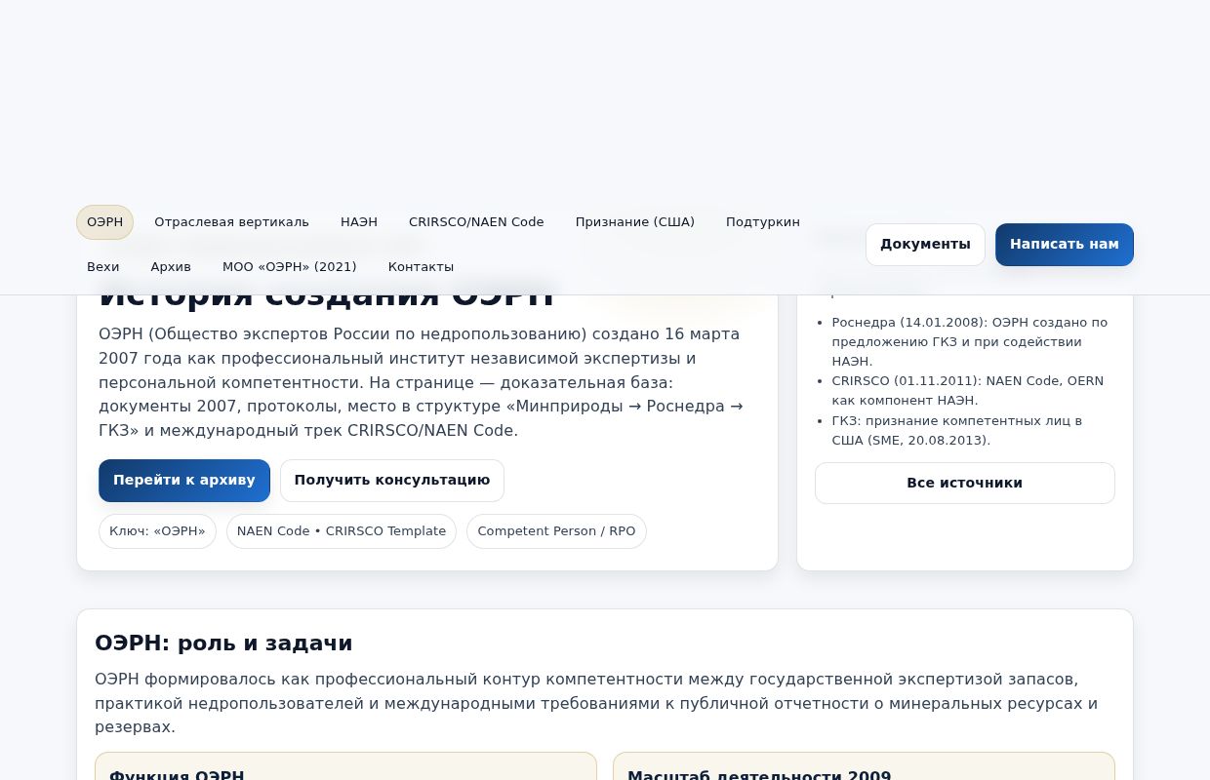Request a consultation via Получить консультацию

click(392, 480)
